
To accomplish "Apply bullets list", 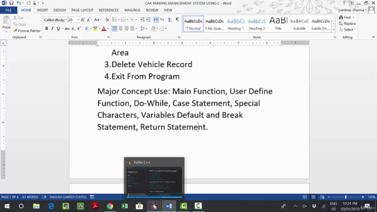I will (114, 19).
